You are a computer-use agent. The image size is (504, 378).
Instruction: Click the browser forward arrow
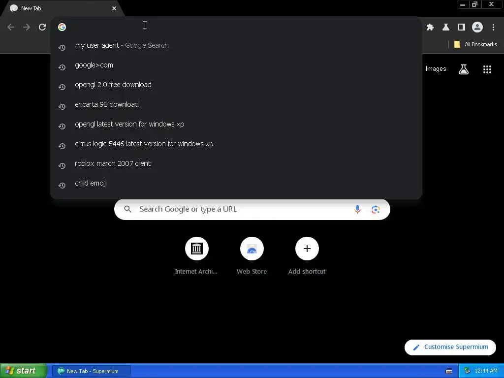(x=27, y=27)
